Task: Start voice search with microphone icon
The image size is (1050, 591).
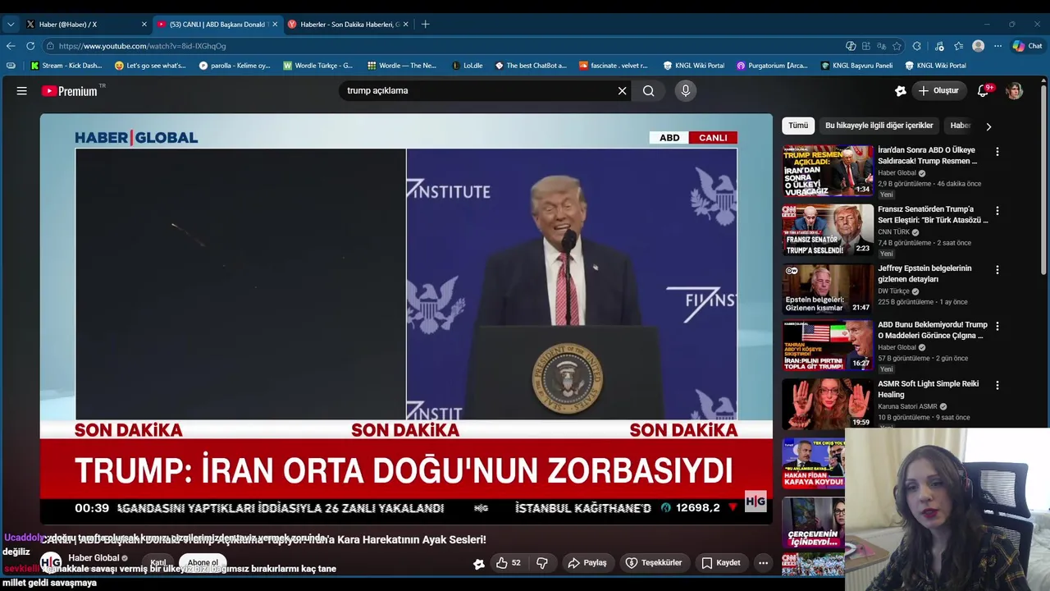Action: tap(686, 91)
